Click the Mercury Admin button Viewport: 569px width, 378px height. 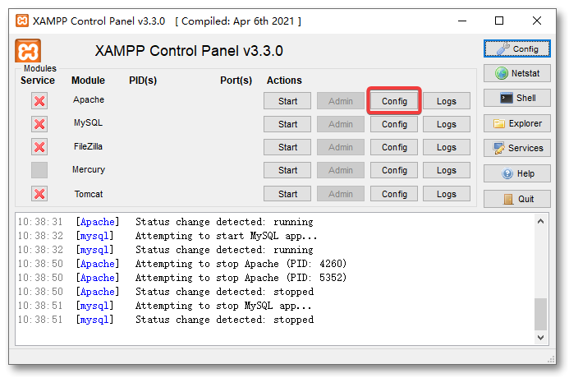[341, 170]
